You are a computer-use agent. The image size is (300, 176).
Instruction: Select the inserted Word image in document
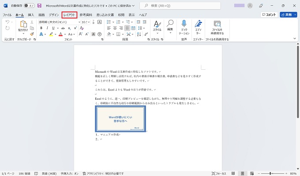pos(120,119)
